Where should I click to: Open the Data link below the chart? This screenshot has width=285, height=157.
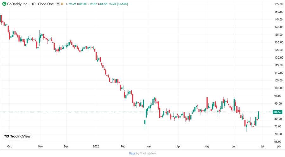click(x=132, y=153)
